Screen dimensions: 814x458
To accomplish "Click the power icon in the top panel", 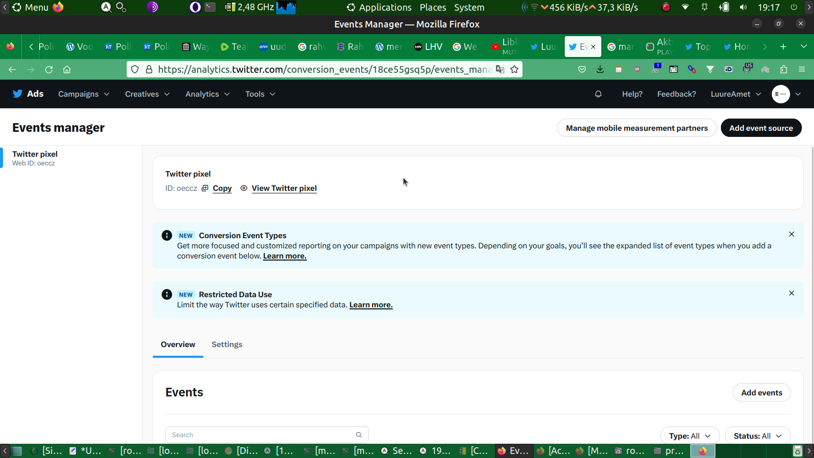I will [794, 7].
